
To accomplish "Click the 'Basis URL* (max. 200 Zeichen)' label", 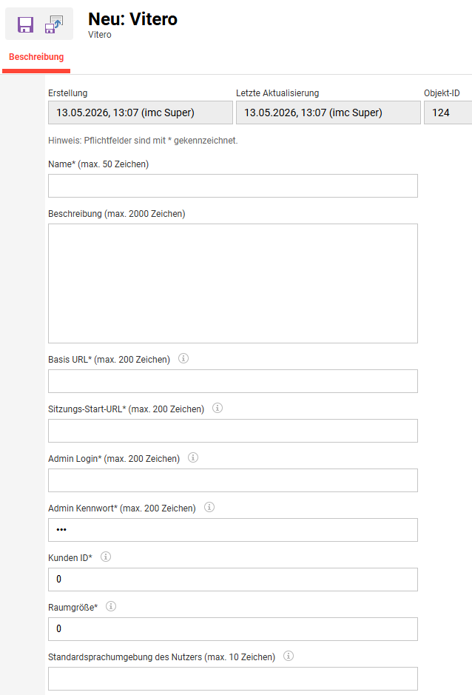I will tap(109, 360).
